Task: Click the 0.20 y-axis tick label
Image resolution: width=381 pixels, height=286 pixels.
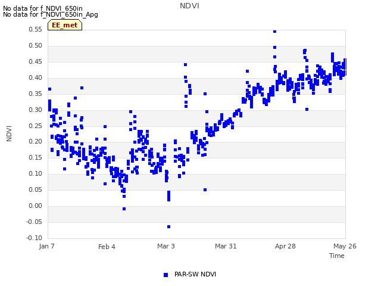Action: coord(35,141)
